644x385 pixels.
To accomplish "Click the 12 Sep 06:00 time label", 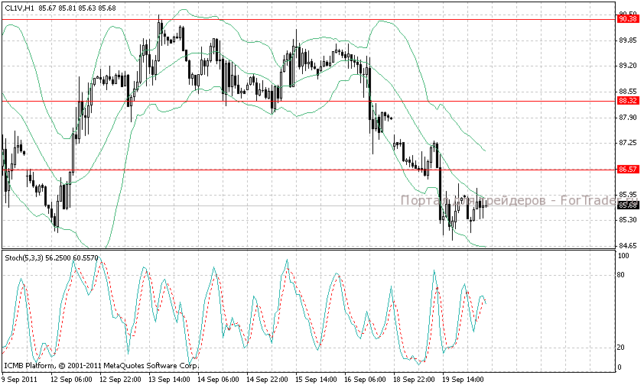I will (x=72, y=380).
